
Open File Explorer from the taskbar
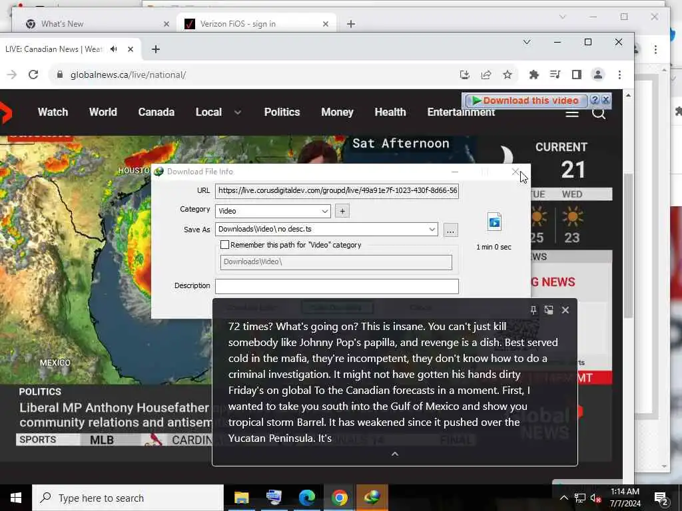pos(241,498)
